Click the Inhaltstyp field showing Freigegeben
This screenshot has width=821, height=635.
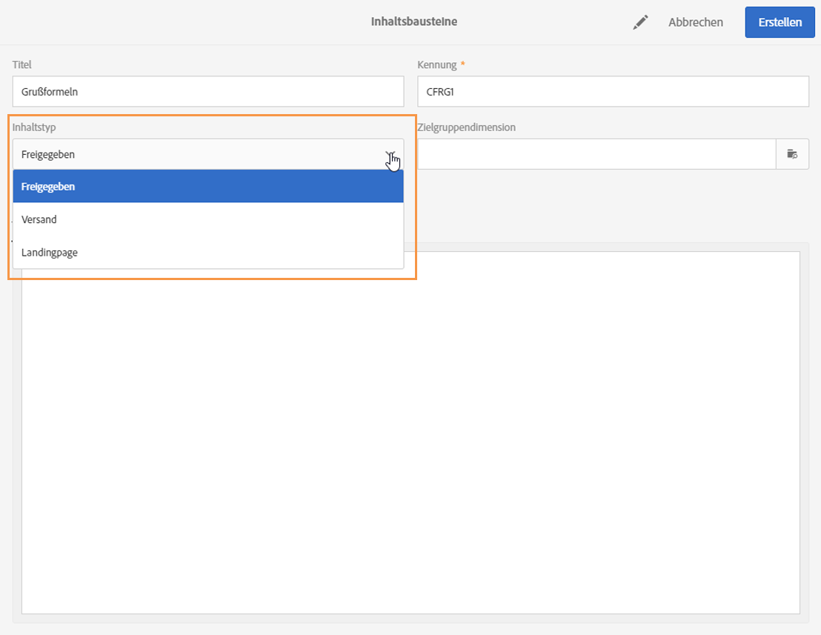coord(208,154)
